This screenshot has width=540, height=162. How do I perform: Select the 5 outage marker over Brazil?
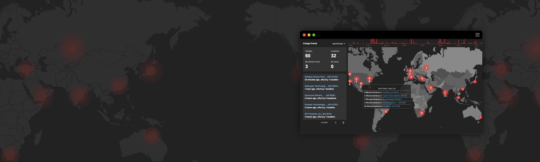pyautogui.click(x=386, y=112)
